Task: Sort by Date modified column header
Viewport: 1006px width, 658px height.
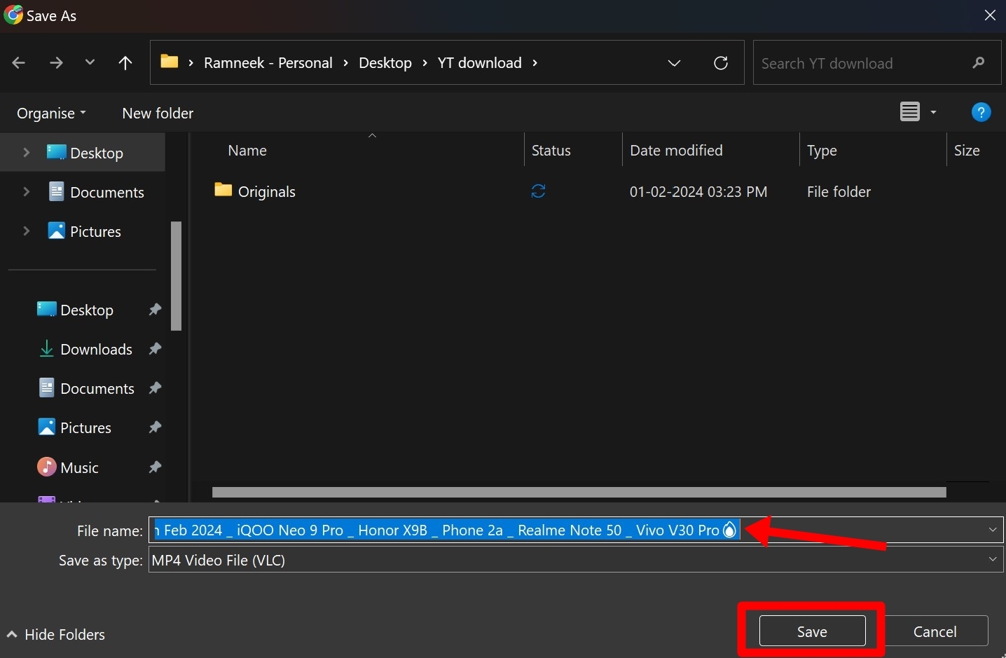Action: click(x=676, y=151)
